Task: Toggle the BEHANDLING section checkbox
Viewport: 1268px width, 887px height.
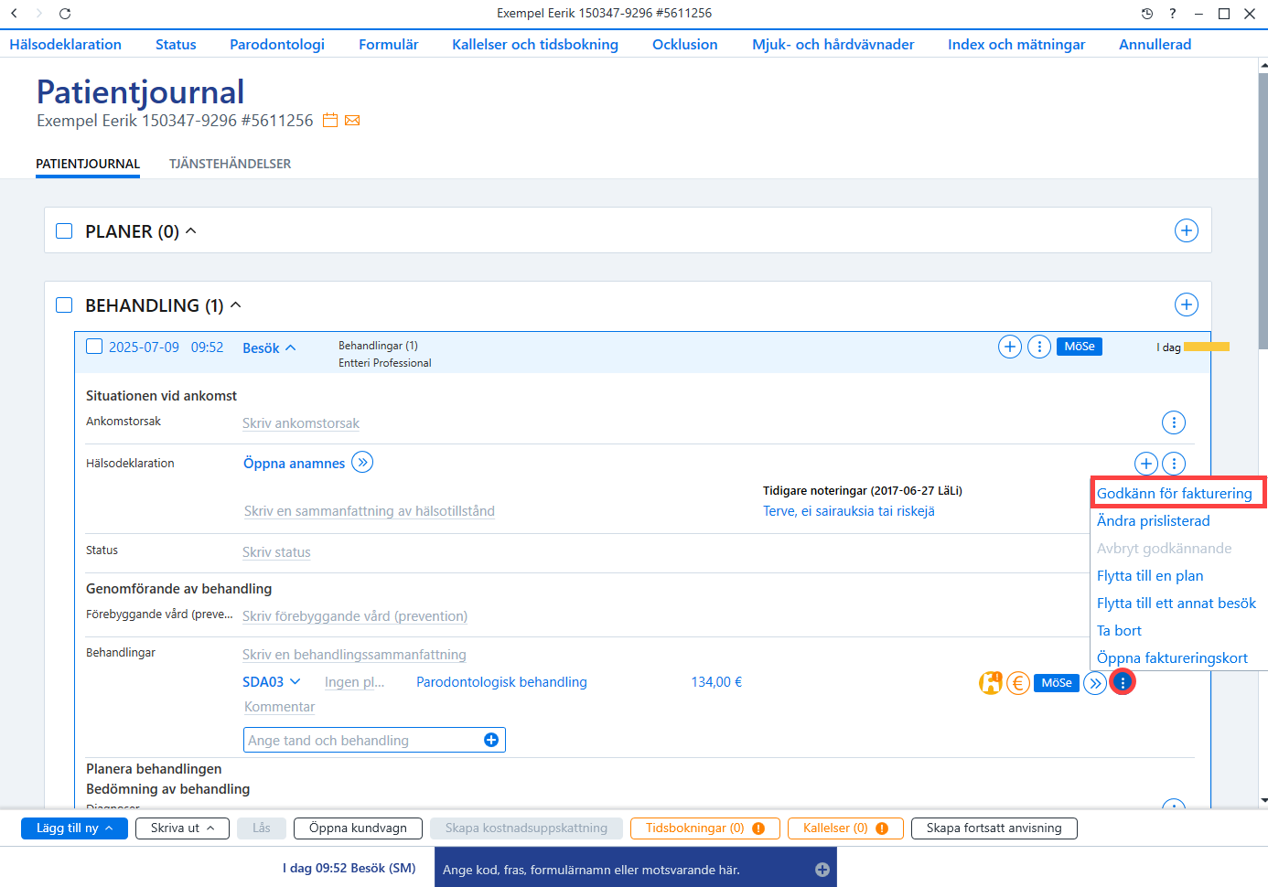Action: (64, 305)
